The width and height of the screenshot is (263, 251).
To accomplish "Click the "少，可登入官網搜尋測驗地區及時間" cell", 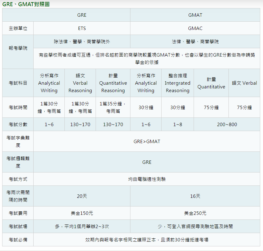I will [x=195, y=226].
